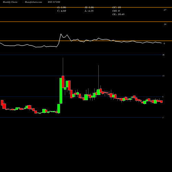This screenshot has width=172, height=172.
Task: Click the 27 axis label
Action: click(x=165, y=10)
